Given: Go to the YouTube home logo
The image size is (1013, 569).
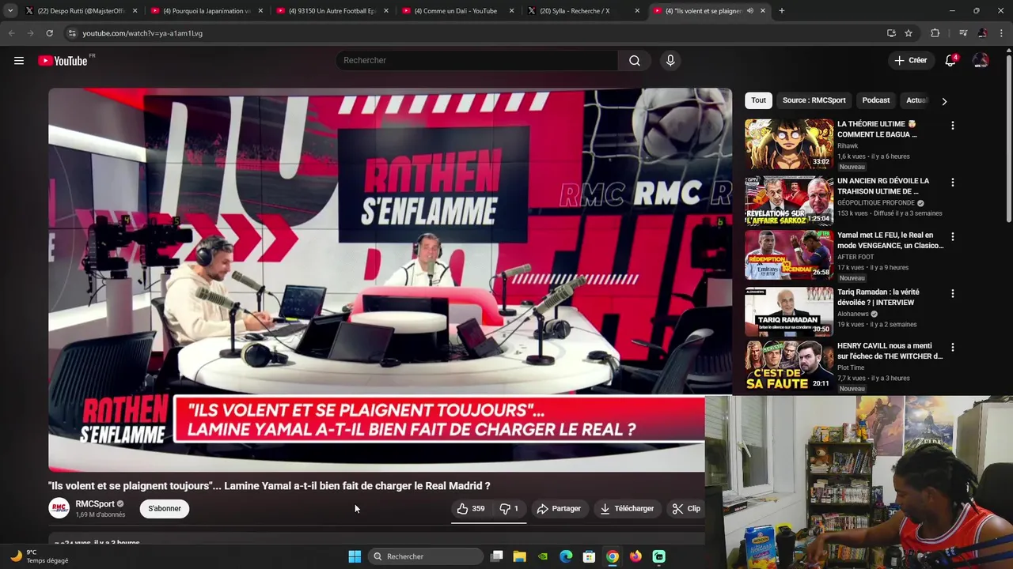Looking at the screenshot, I should coord(63,61).
